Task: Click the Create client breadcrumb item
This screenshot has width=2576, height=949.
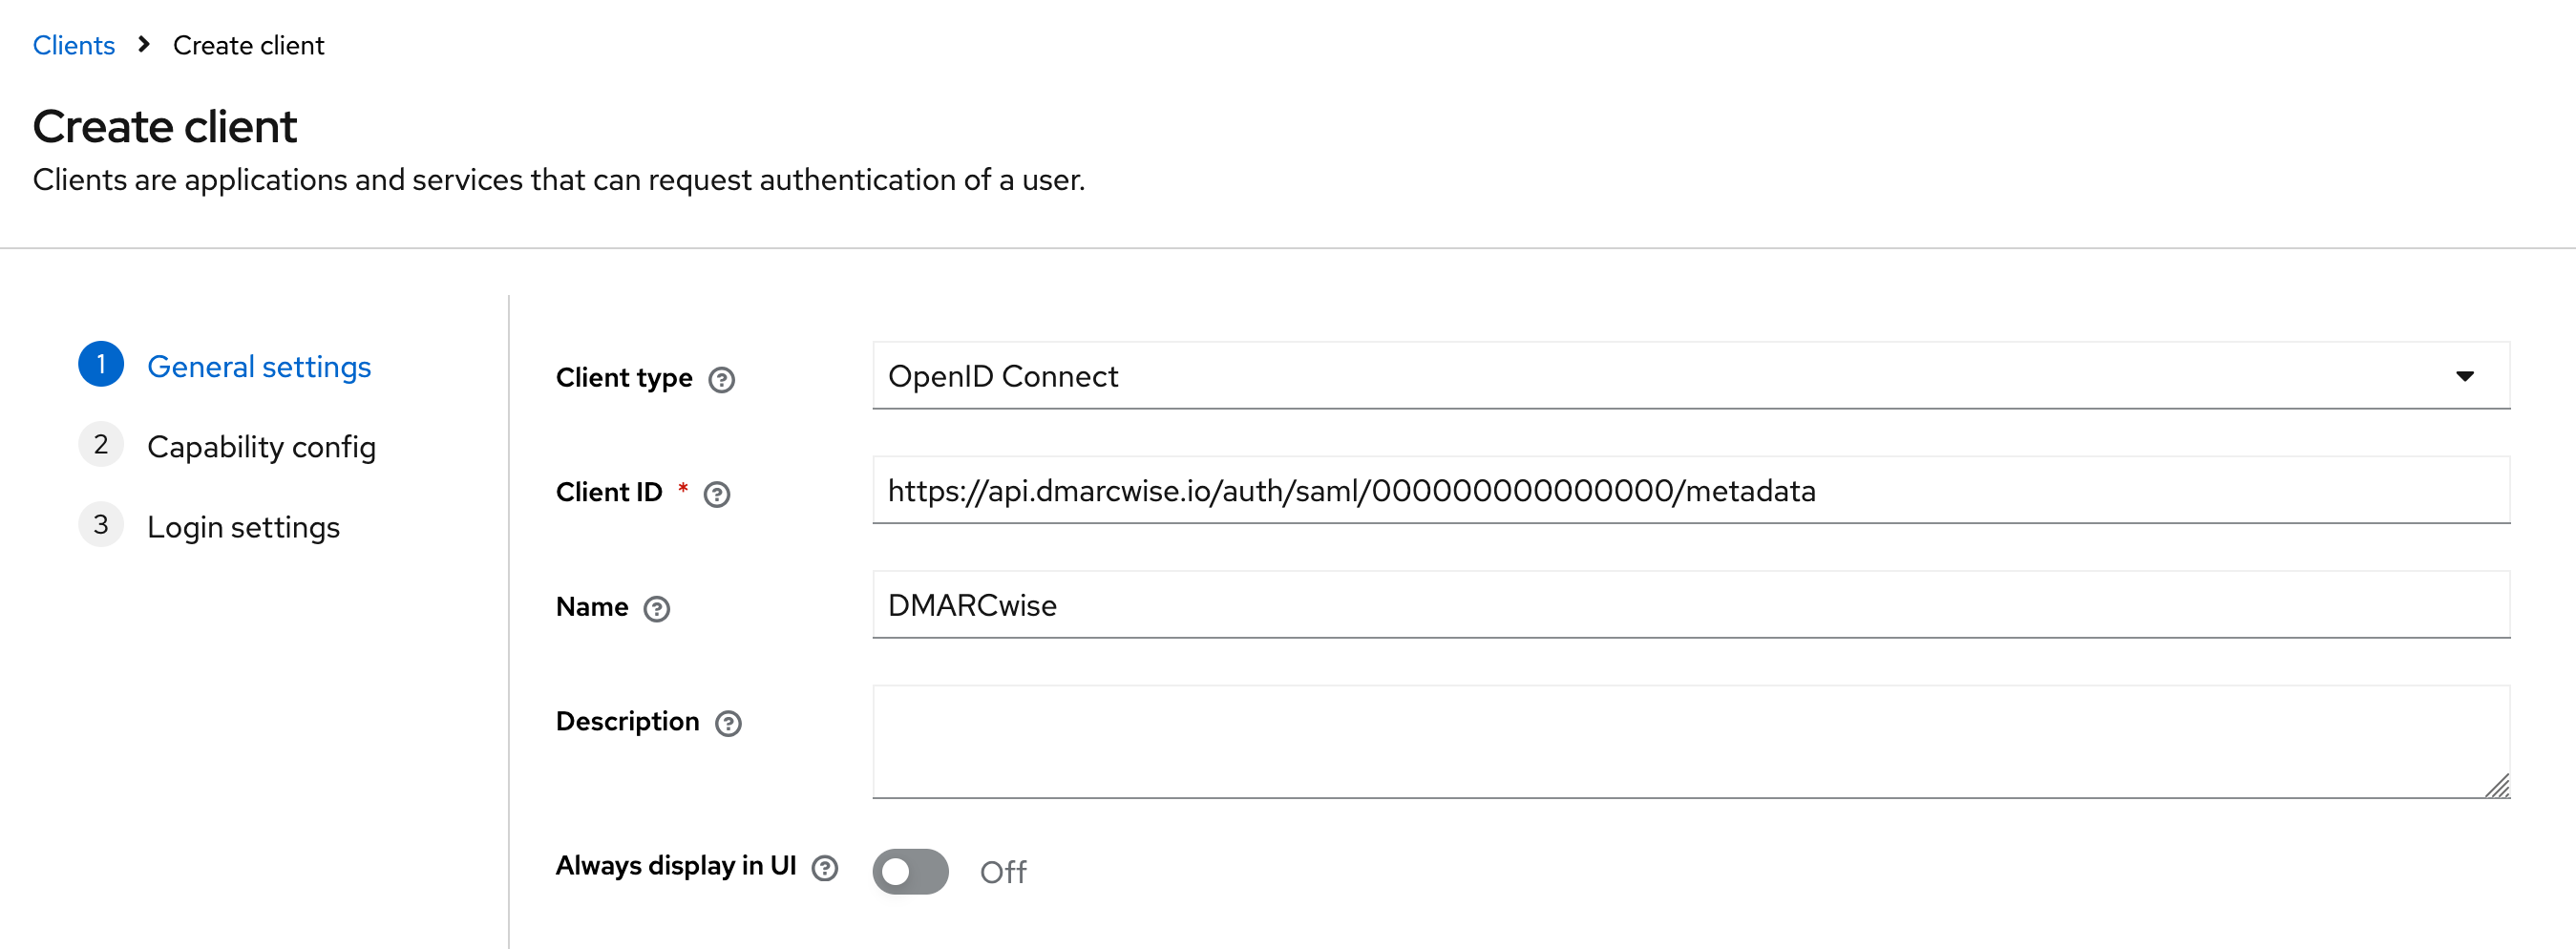Action: coord(248,45)
